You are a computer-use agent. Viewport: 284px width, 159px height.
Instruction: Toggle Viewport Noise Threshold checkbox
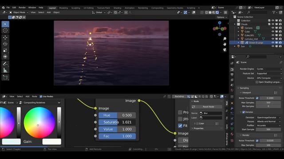point(257,98)
